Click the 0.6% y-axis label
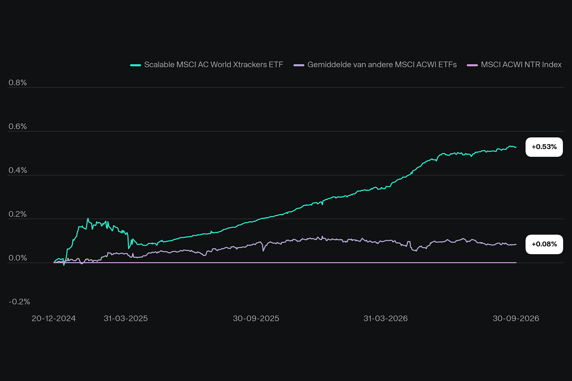The height and width of the screenshot is (381, 572). click(18, 126)
